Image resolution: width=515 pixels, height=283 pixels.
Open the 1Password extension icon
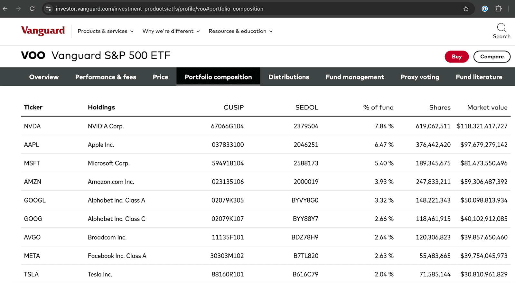[x=485, y=9]
